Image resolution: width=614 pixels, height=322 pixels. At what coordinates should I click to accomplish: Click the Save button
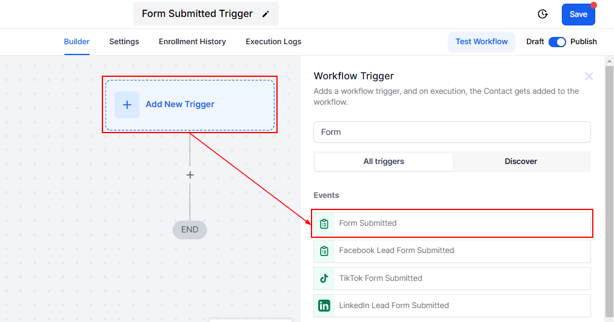click(578, 15)
